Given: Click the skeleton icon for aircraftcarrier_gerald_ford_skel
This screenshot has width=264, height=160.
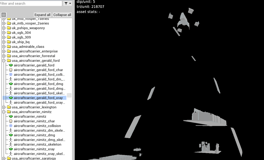Looking at the screenshot, I should click(11, 93).
